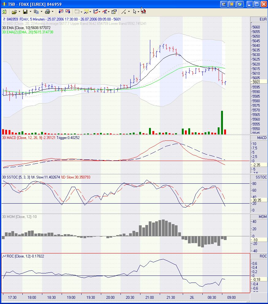Viewport: 268px width, 304px height.
Task: Refresh the chart data
Action: [x=4, y=11]
